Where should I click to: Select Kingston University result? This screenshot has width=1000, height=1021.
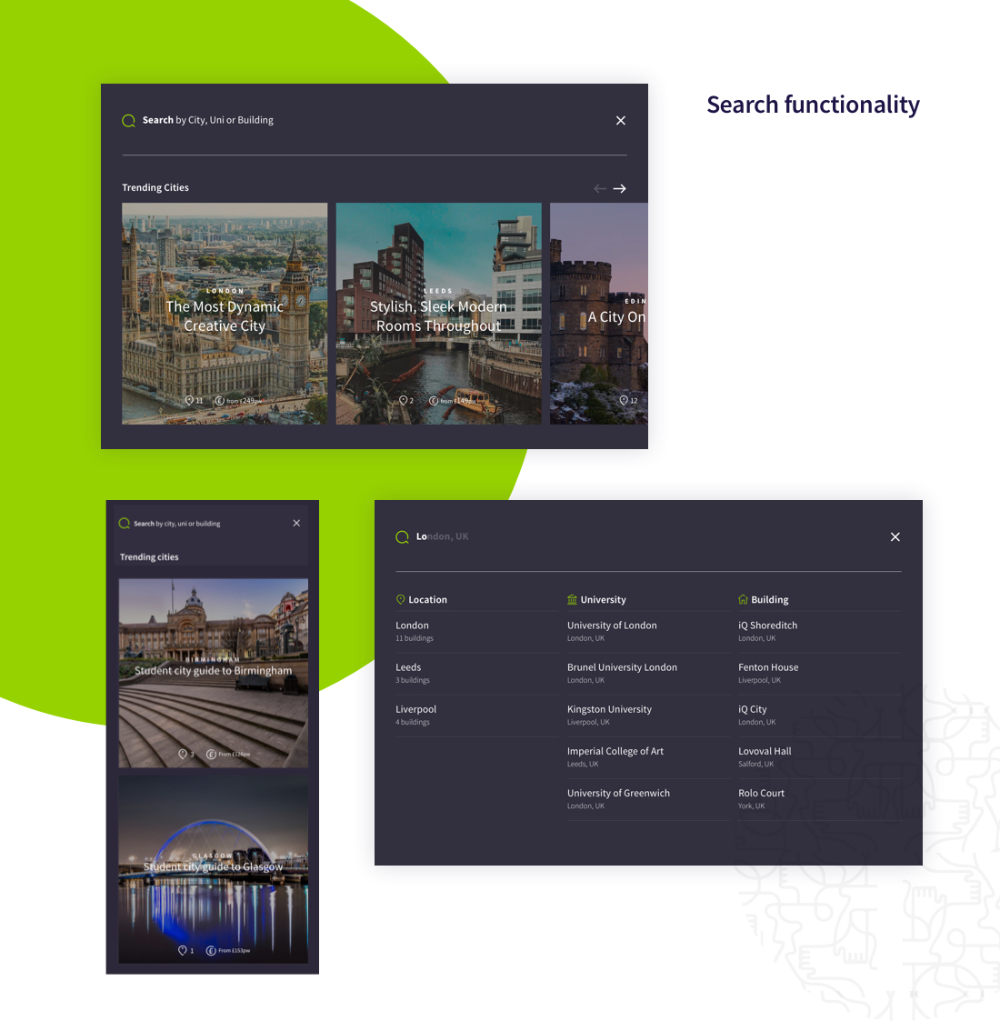point(648,716)
